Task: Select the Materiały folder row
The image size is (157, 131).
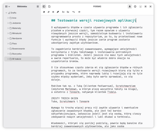Action: [22, 28]
